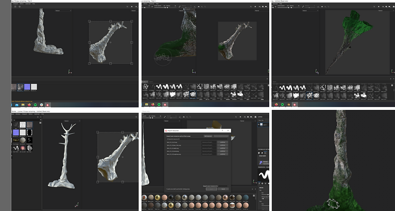This screenshot has height=211, width=395.
Task: Open the Python menu in the white tree window
Action: 31,114
